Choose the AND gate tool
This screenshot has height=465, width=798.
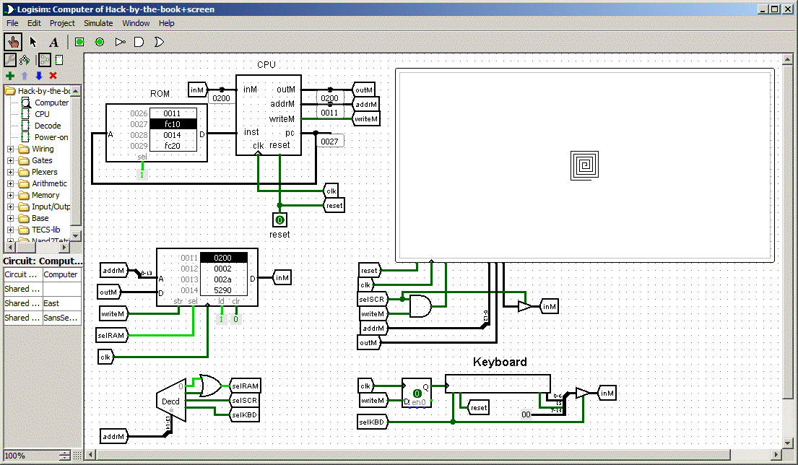pyautogui.click(x=139, y=42)
